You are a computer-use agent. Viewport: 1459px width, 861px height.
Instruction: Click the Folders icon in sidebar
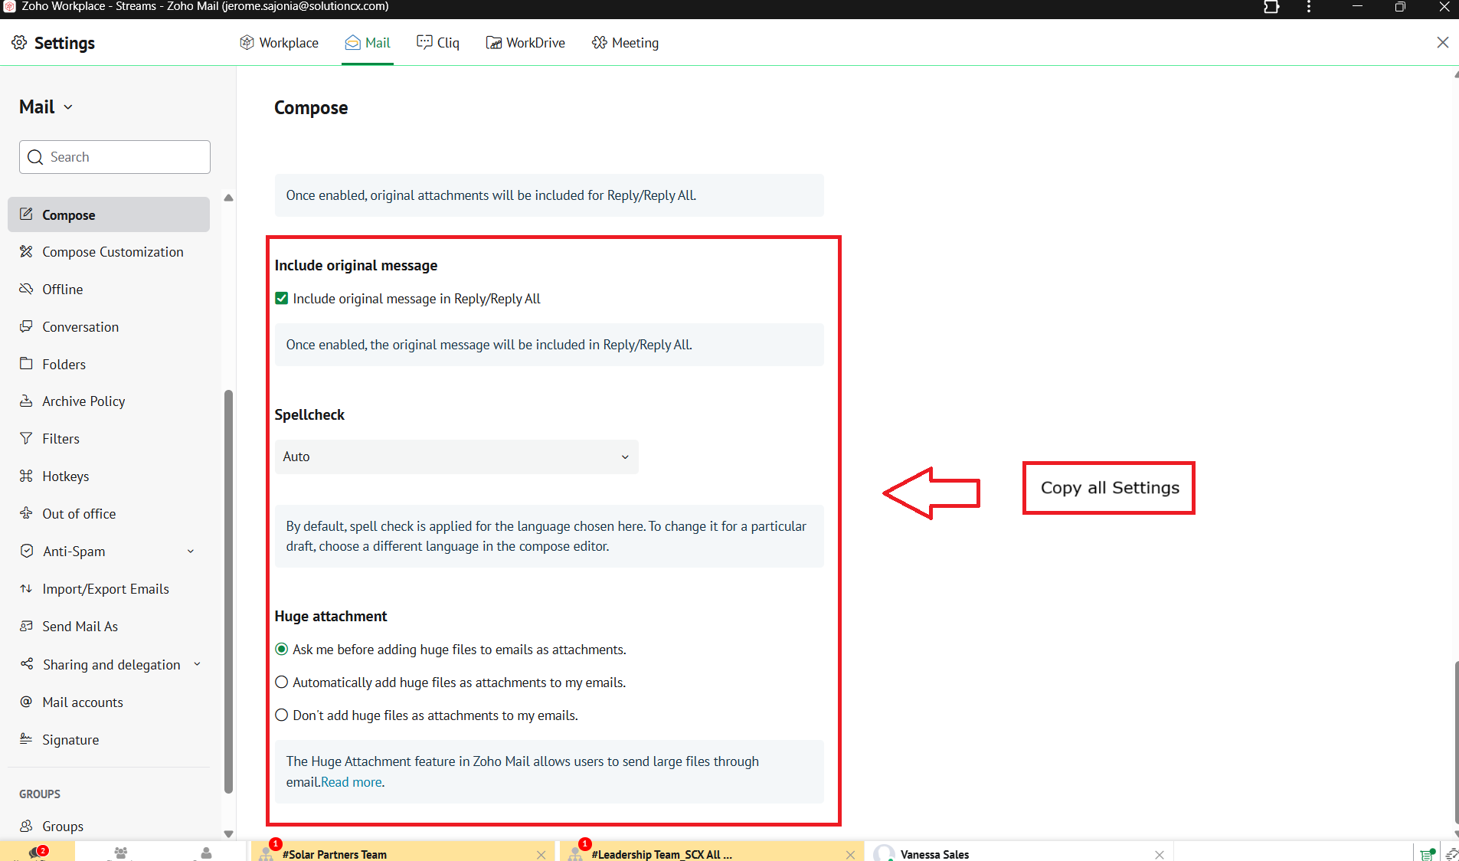coord(26,364)
